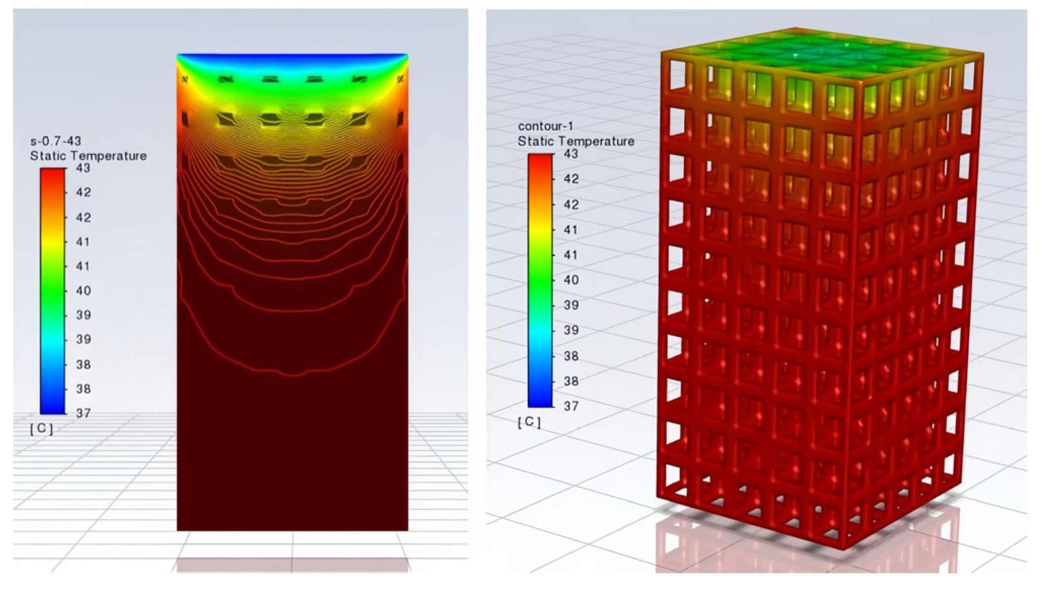Click the "40" value in s-0.7-43 legend

pyautogui.click(x=83, y=291)
